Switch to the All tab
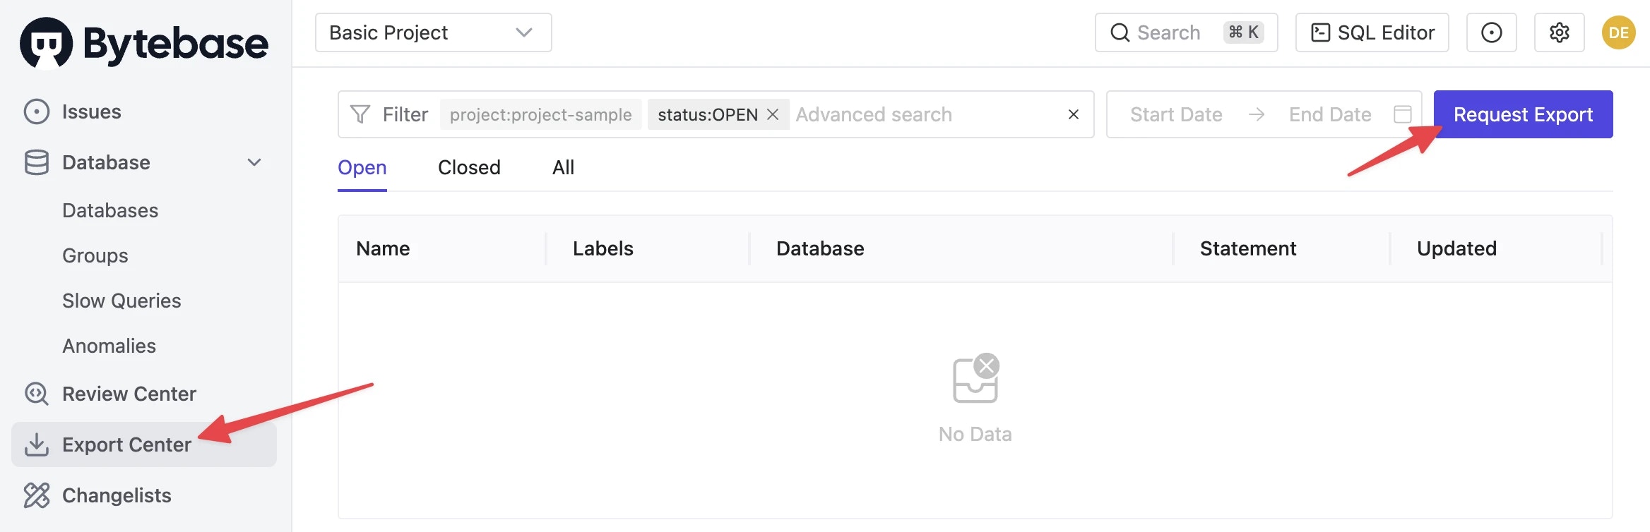The height and width of the screenshot is (532, 1650). point(563,167)
